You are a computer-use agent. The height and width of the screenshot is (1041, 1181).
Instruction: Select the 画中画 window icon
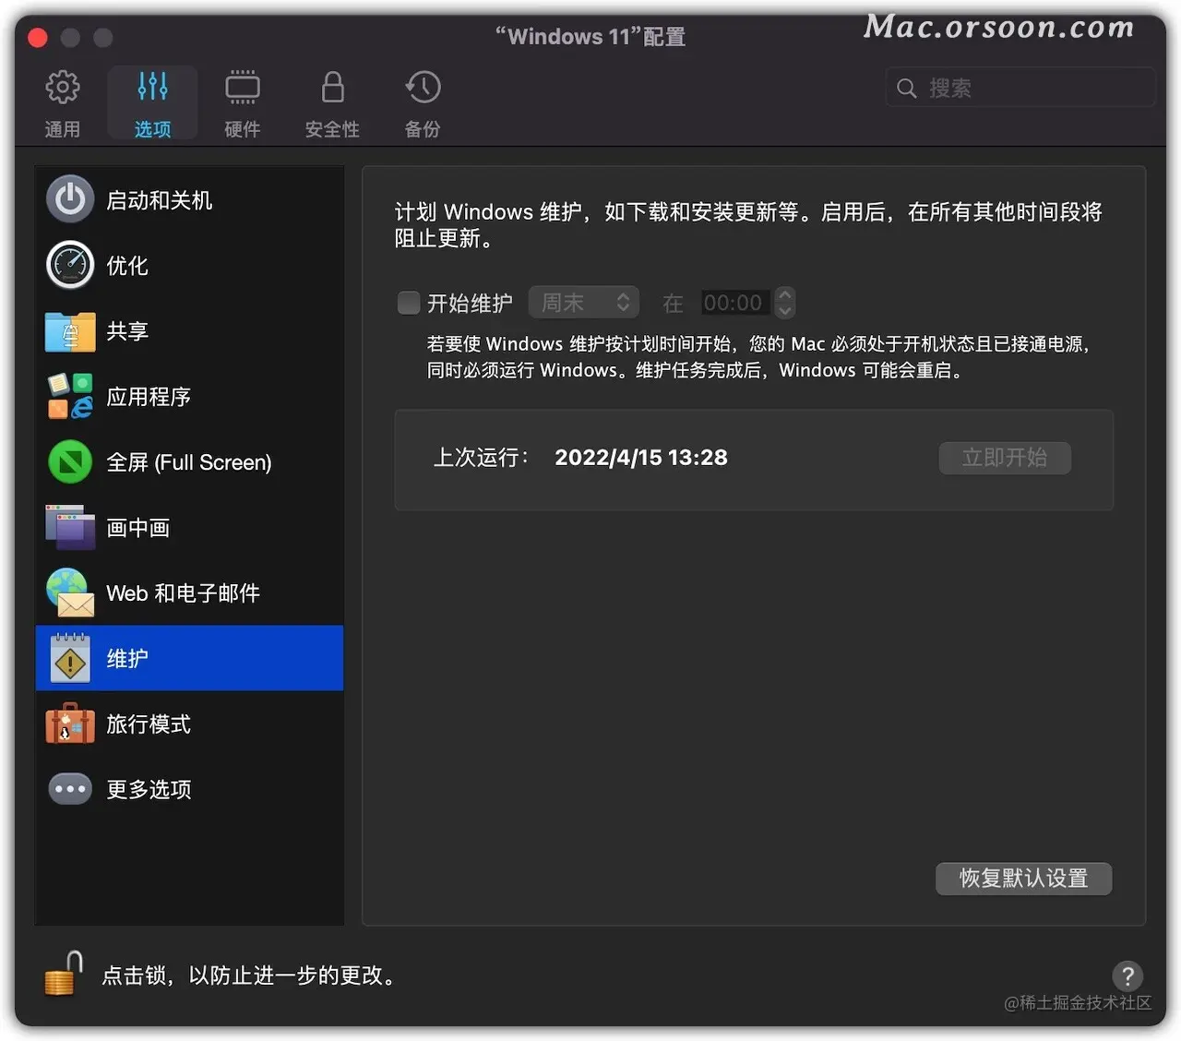70,527
